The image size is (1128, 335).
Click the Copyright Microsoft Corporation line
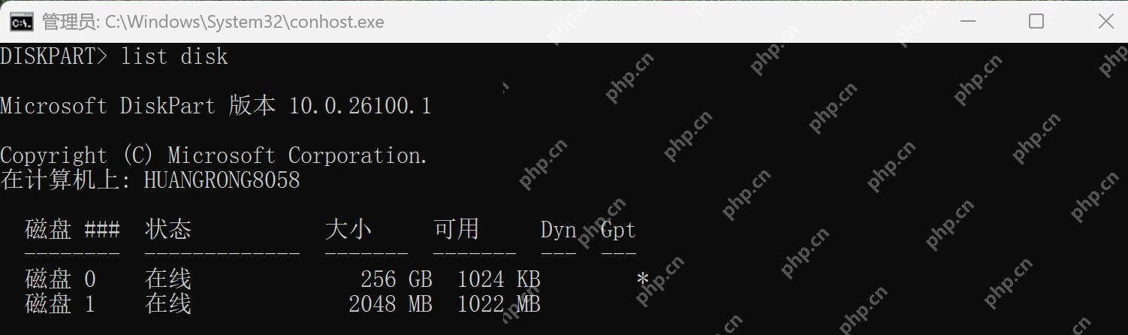[x=214, y=155]
